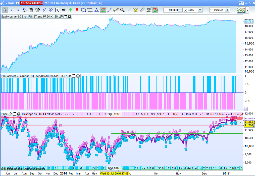The height and width of the screenshot is (176, 255).
Task: Click the 11,553.2 (-0.40%) price box
Action: [32, 3]
